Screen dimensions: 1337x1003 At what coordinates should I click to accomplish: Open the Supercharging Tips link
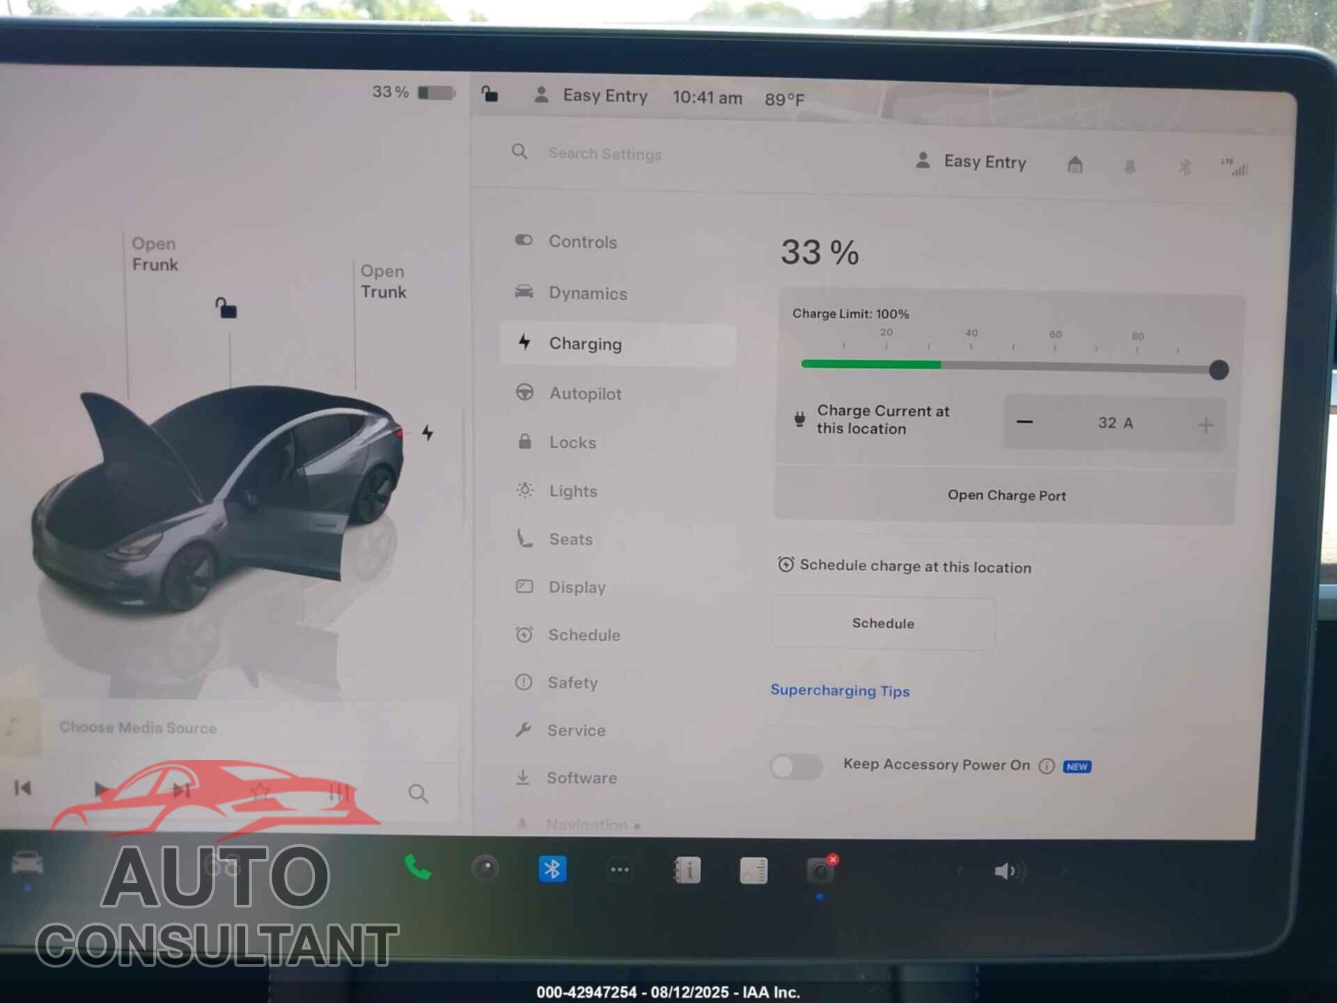(x=840, y=690)
